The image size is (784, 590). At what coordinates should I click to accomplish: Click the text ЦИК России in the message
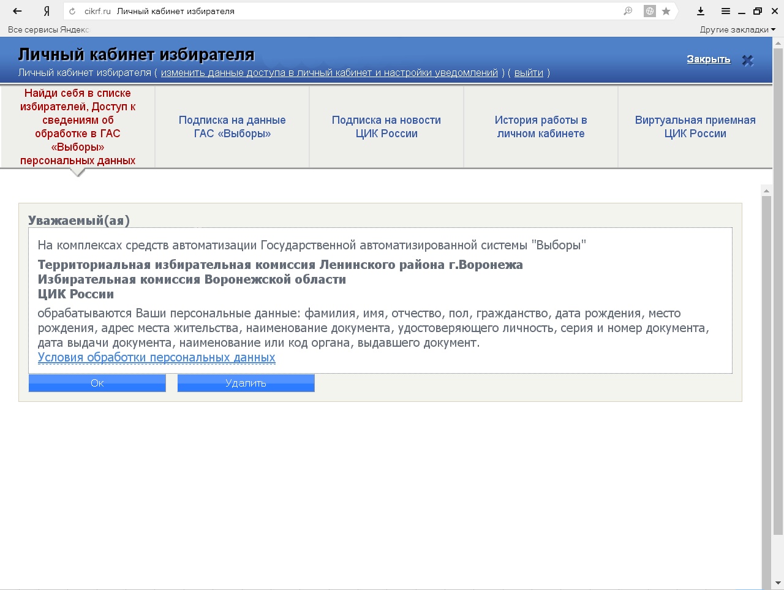pyautogui.click(x=76, y=294)
